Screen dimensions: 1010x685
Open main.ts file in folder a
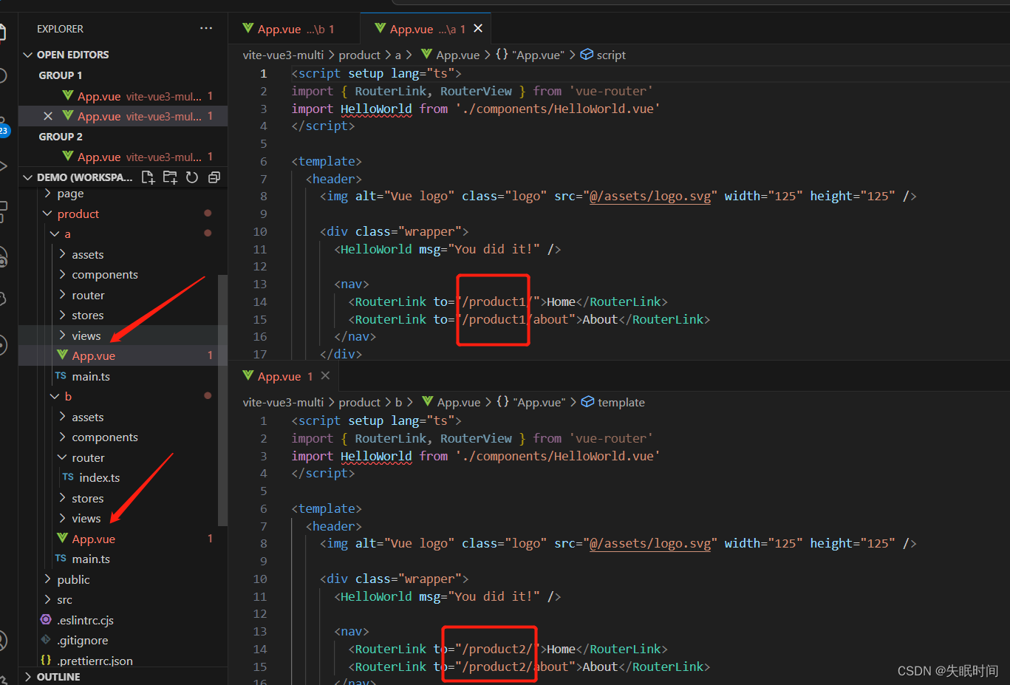[x=91, y=376]
